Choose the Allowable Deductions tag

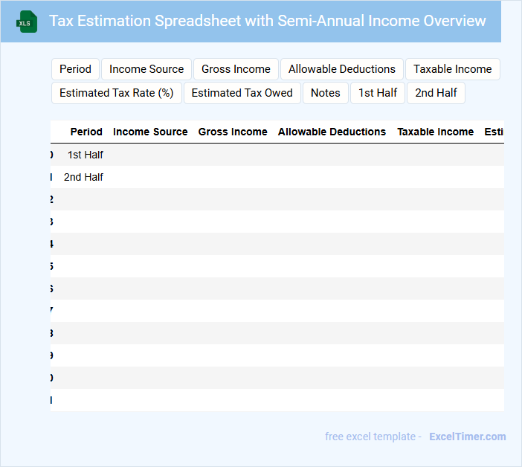coord(341,69)
